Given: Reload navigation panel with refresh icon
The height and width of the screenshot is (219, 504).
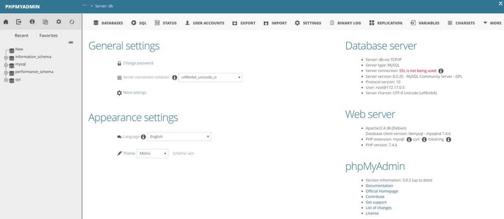Looking at the screenshot, I should point(72,22).
